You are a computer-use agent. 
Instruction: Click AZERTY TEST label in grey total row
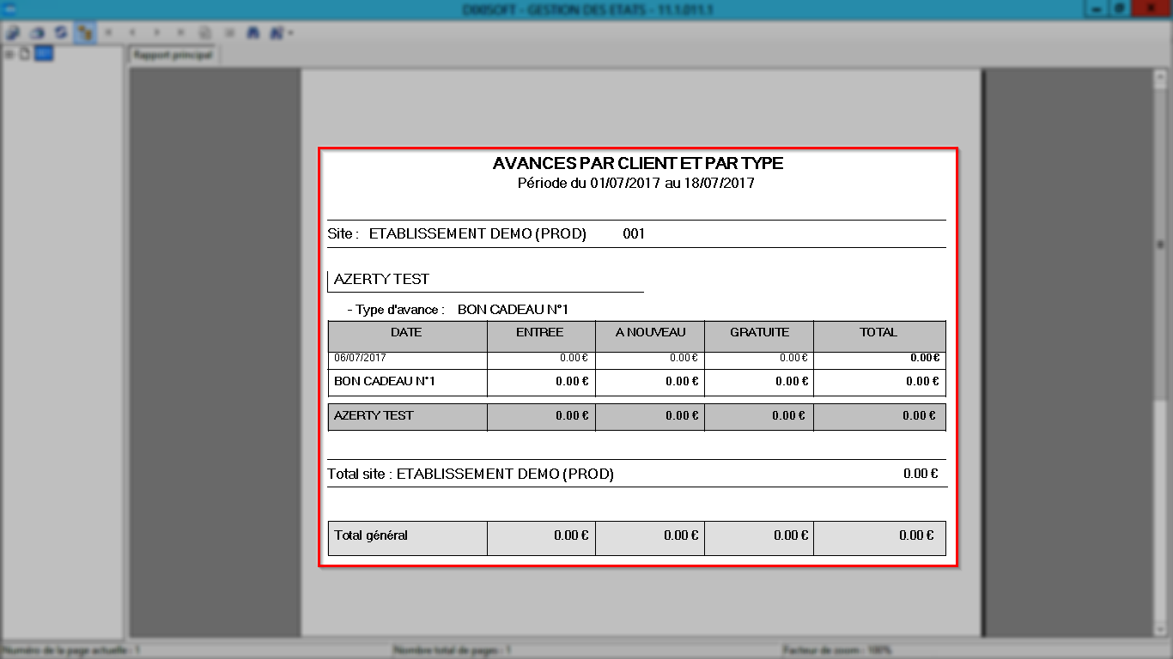click(374, 415)
